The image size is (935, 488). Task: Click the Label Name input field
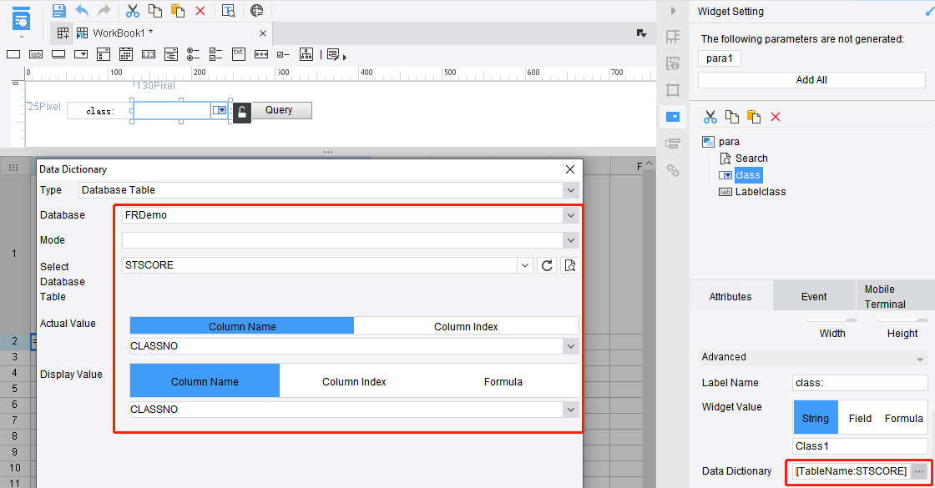tap(861, 383)
